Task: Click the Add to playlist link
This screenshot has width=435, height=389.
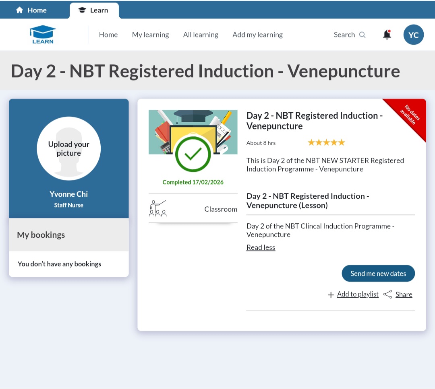Action: (358, 294)
